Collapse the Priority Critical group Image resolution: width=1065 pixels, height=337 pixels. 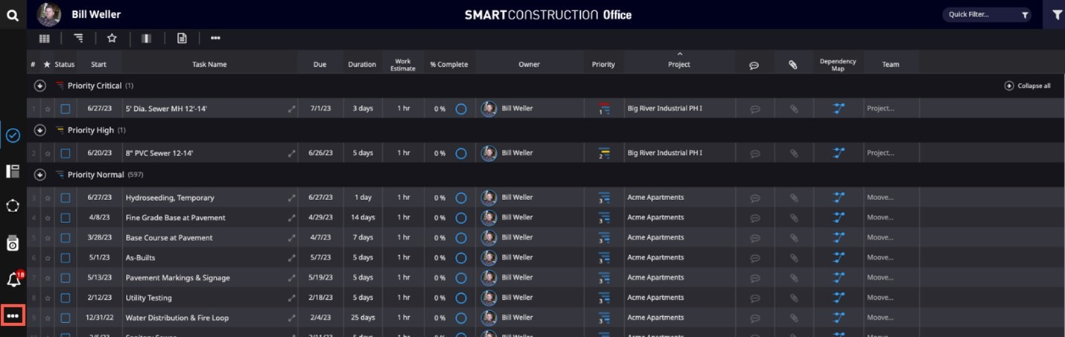pyautogui.click(x=40, y=86)
